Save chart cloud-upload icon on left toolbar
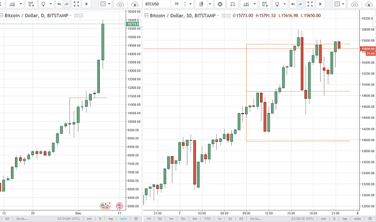This screenshot has height=222, width=376. (x=135, y=4)
